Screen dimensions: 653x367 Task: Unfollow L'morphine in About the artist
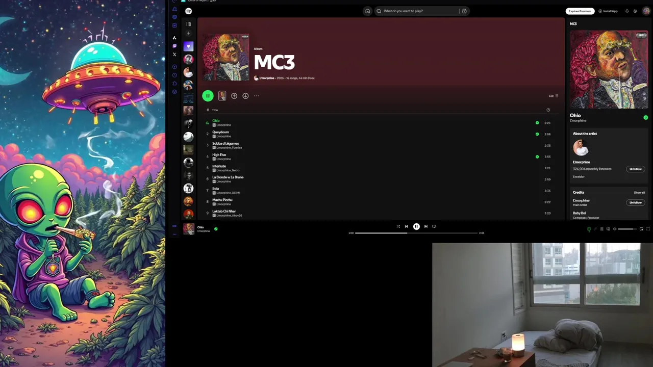click(636, 169)
